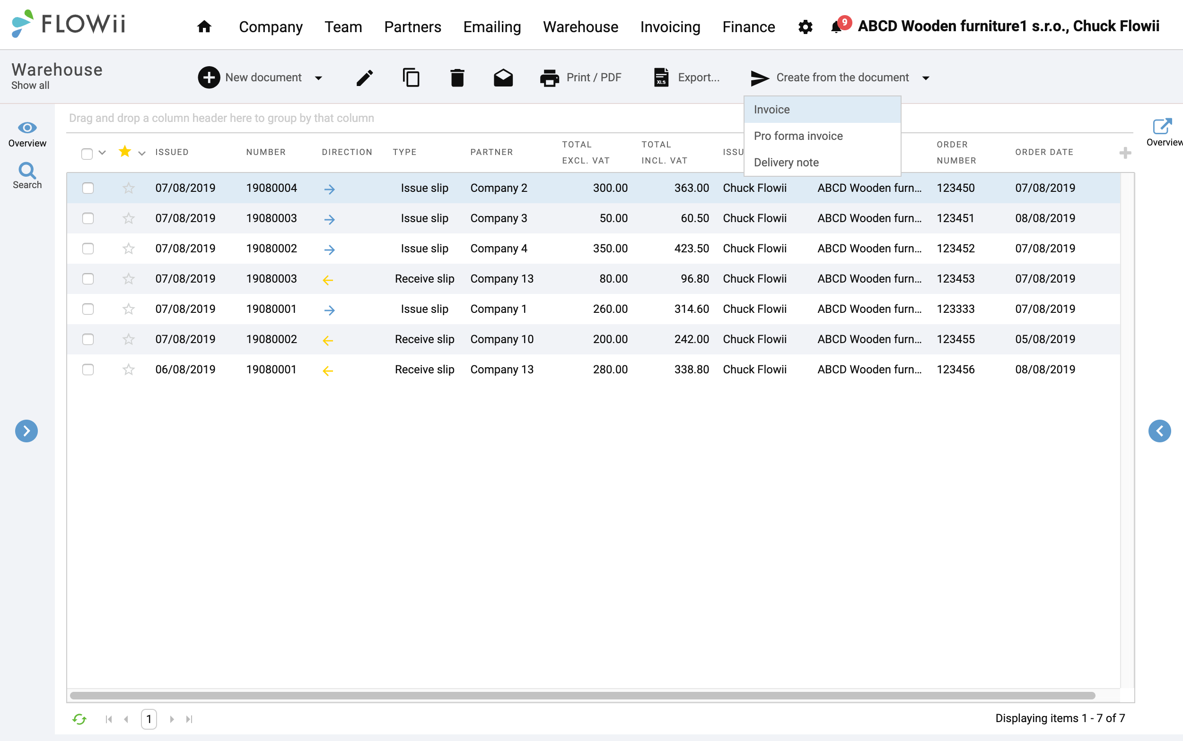Open the Finance menu
The height and width of the screenshot is (741, 1183).
748,26
